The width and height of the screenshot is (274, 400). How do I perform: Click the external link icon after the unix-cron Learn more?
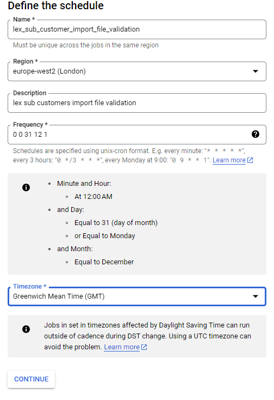click(250, 160)
